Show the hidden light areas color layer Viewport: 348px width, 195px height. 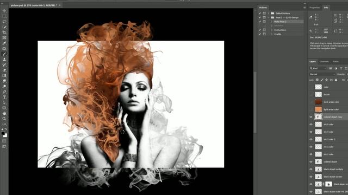(x=311, y=109)
